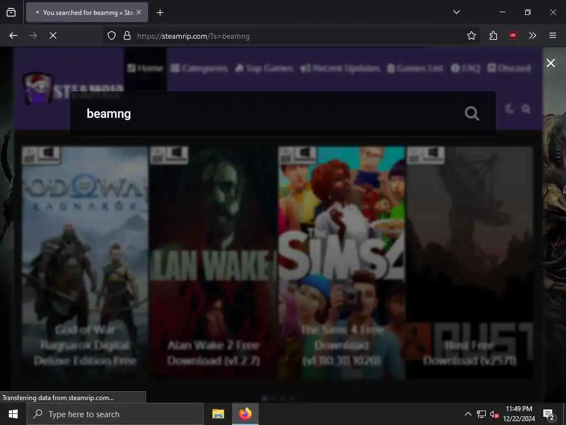This screenshot has width=566, height=425.
Task: Open notification center with 2 alerts
Action: click(x=549, y=414)
